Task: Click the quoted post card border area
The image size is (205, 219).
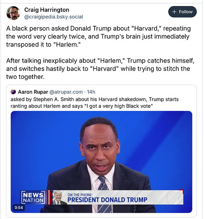Action: click(102, 151)
